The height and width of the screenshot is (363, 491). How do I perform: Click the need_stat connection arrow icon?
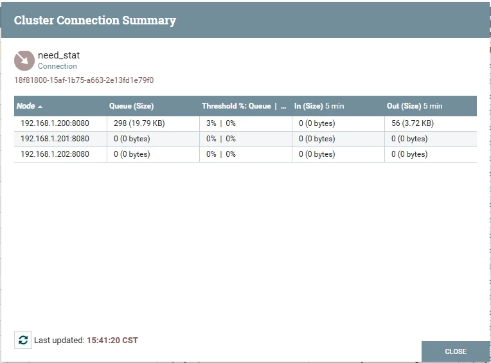pos(24,60)
